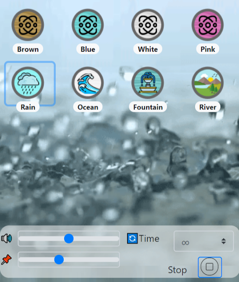Toggle the Time repeat checkbox icon
239x282 pixels.
click(132, 238)
